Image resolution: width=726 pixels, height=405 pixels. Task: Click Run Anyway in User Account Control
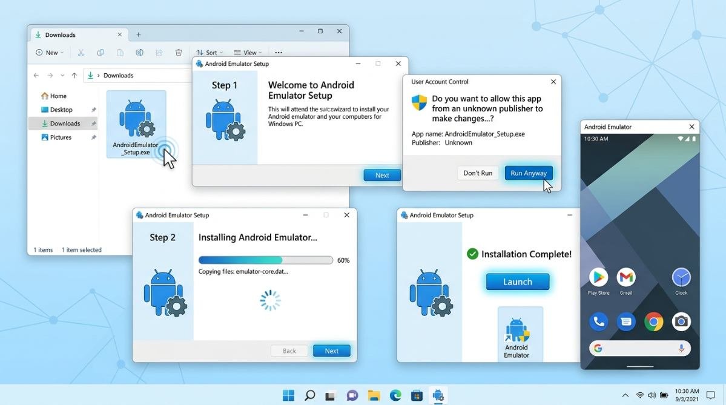pyautogui.click(x=529, y=173)
